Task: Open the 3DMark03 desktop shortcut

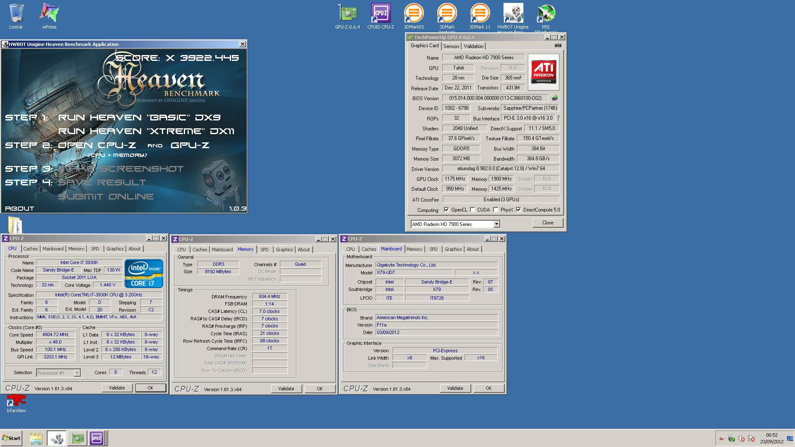Action: tap(414, 17)
